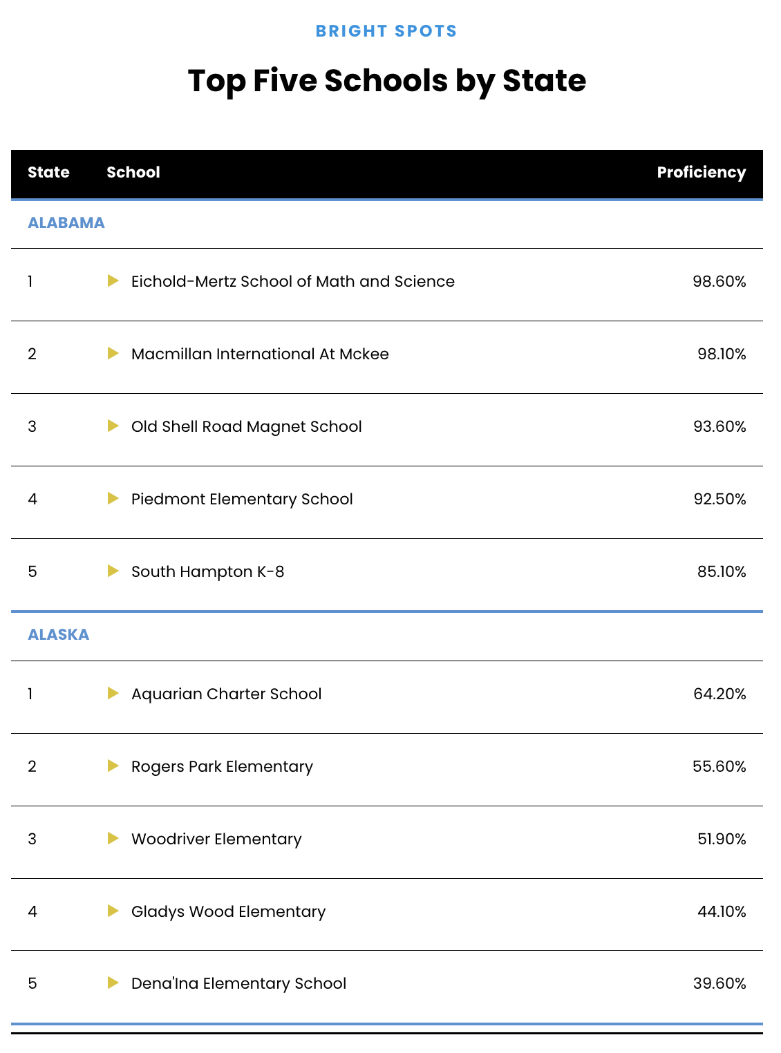Select the ALABAMA state section heading
The image size is (781, 1053).
pyautogui.click(x=66, y=223)
